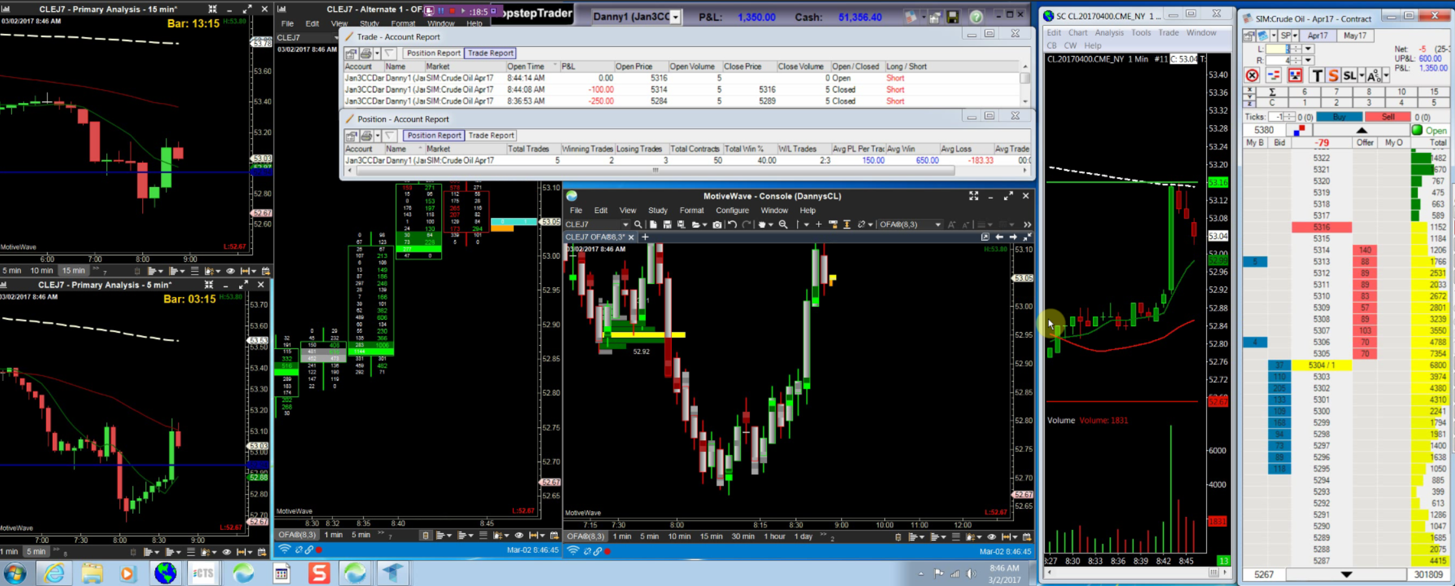Open the Configure menu in MotiveWave Console
Screen dimensions: 1455x586
732,210
